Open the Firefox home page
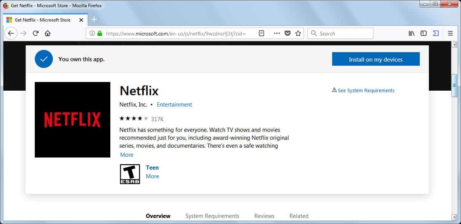The height and width of the screenshot is (224, 461). (x=48, y=33)
